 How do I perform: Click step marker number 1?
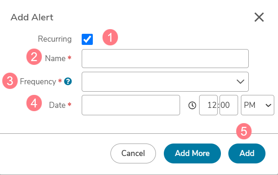pyautogui.click(x=110, y=37)
